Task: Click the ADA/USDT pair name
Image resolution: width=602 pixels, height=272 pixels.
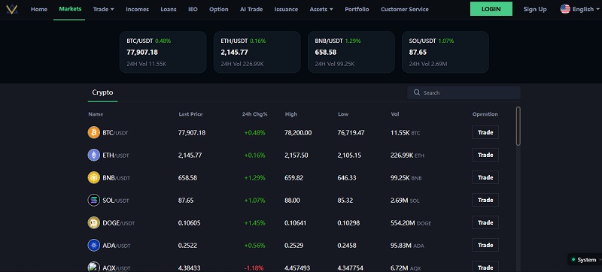Action: coord(117,246)
